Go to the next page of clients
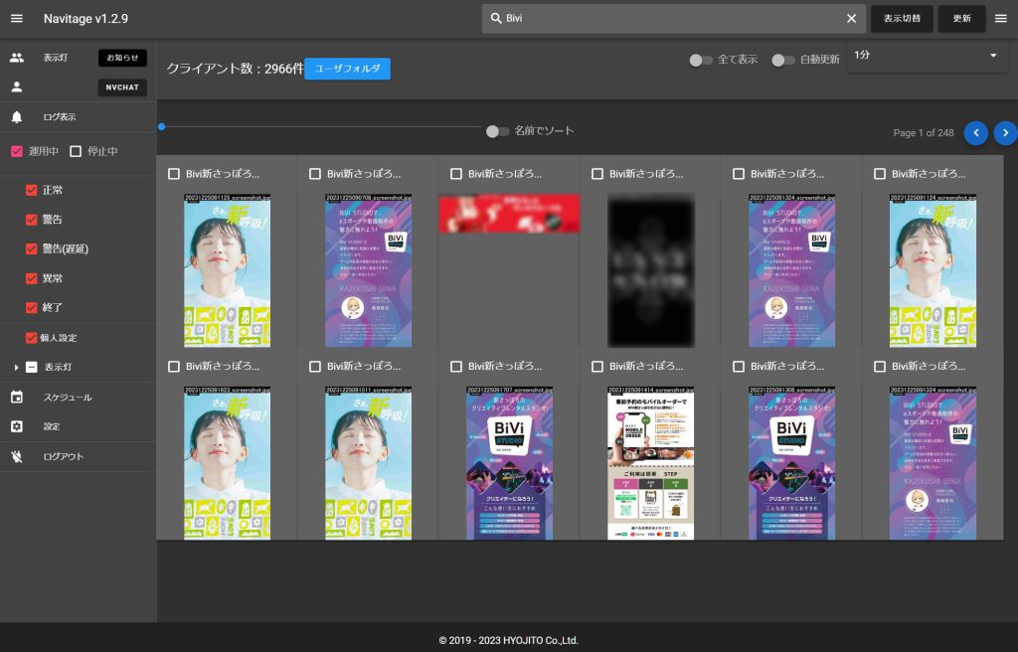This screenshot has height=652, width=1018. click(1005, 132)
